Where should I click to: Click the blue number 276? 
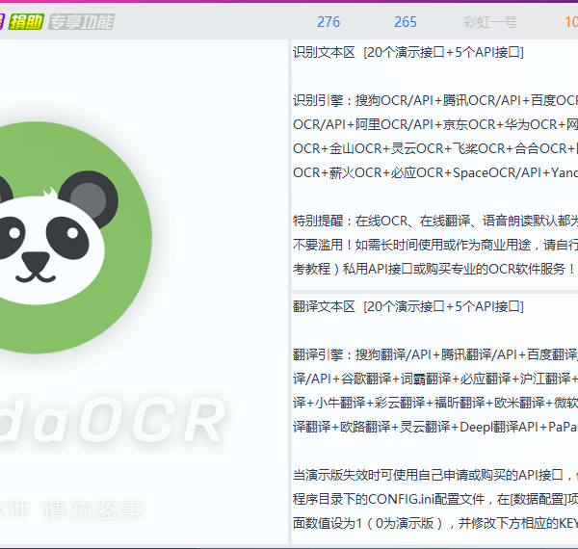(328, 22)
